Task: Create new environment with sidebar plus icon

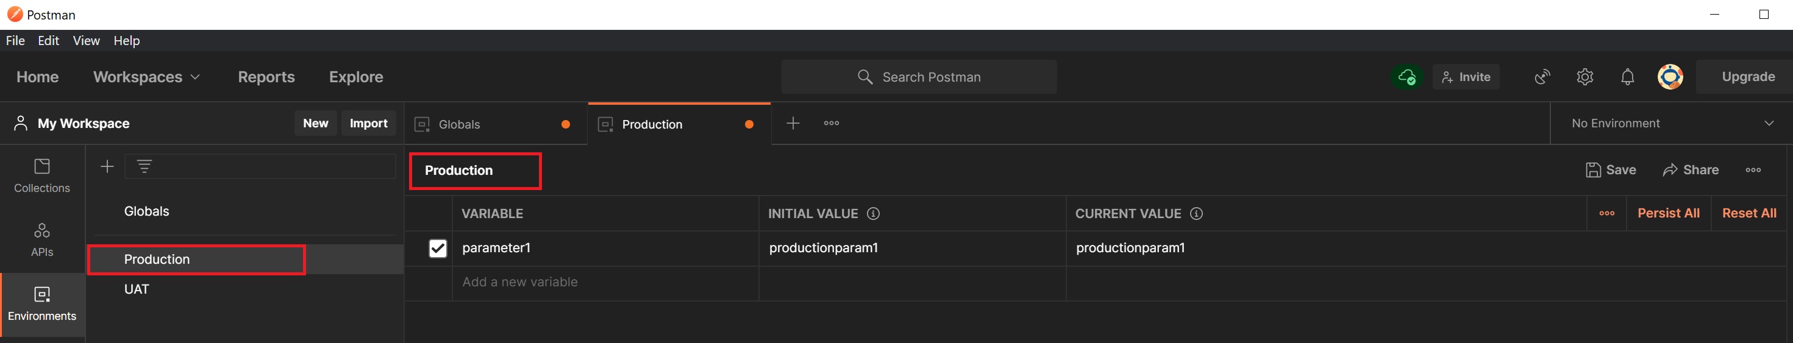Action: [107, 166]
